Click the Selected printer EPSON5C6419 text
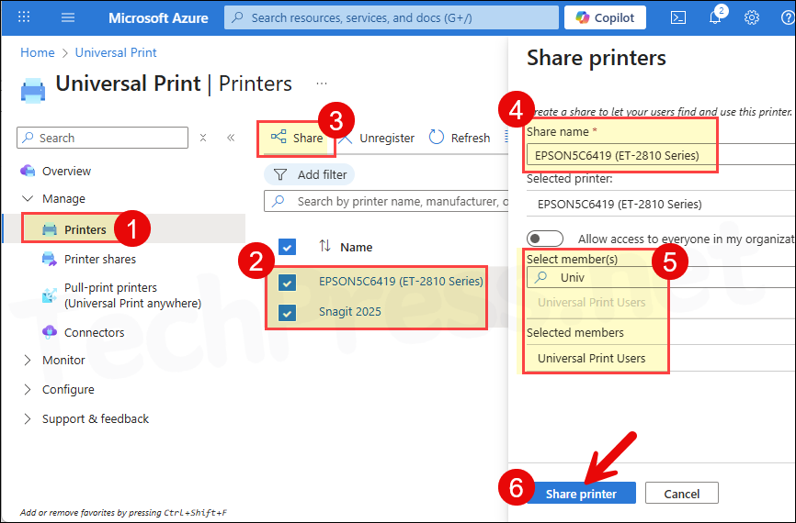 pos(620,205)
